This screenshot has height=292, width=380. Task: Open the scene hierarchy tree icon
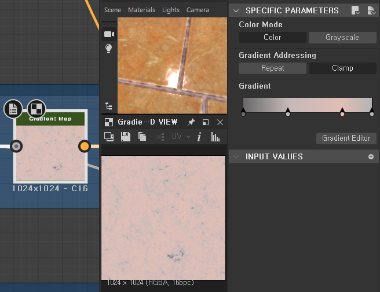[x=108, y=106]
